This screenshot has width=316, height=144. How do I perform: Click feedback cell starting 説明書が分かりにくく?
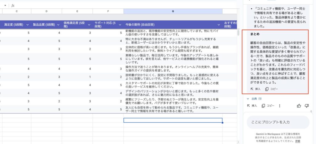click(173, 77)
